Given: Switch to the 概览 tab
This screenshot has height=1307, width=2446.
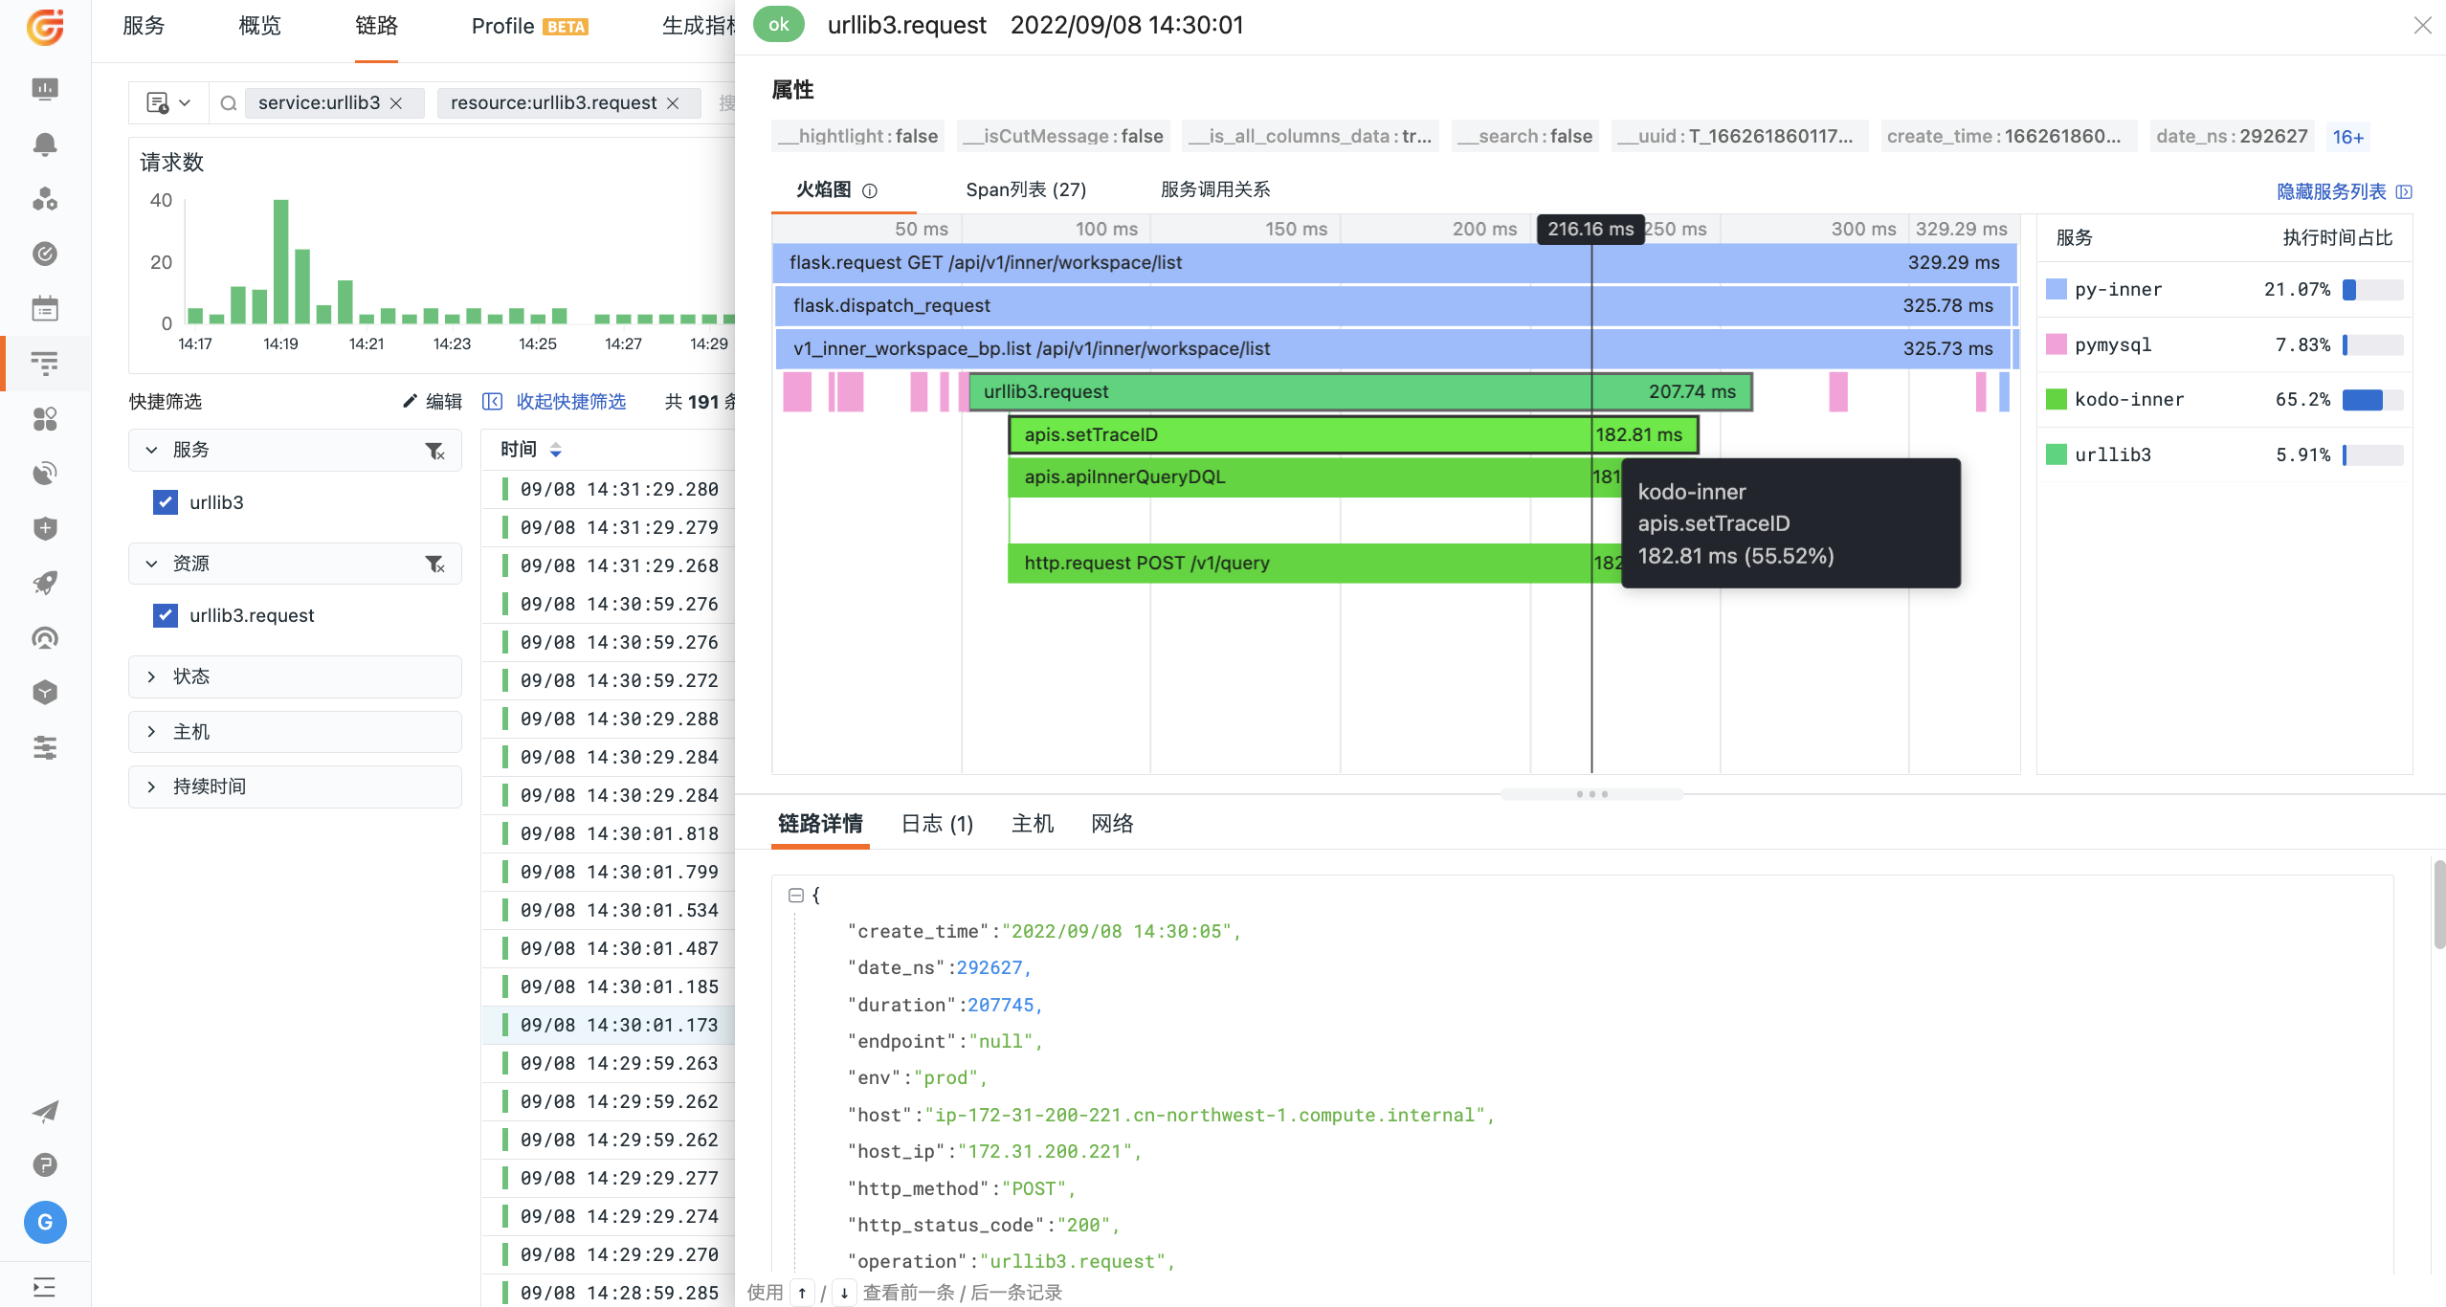Looking at the screenshot, I should tap(260, 26).
